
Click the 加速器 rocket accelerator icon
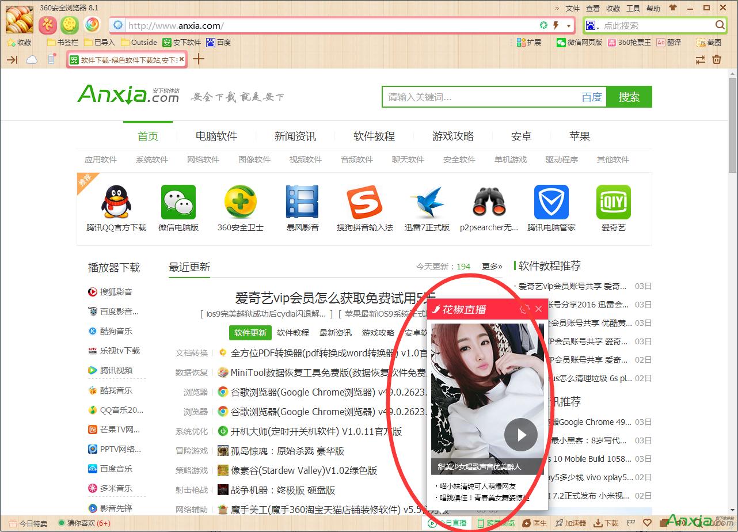pyautogui.click(x=570, y=523)
